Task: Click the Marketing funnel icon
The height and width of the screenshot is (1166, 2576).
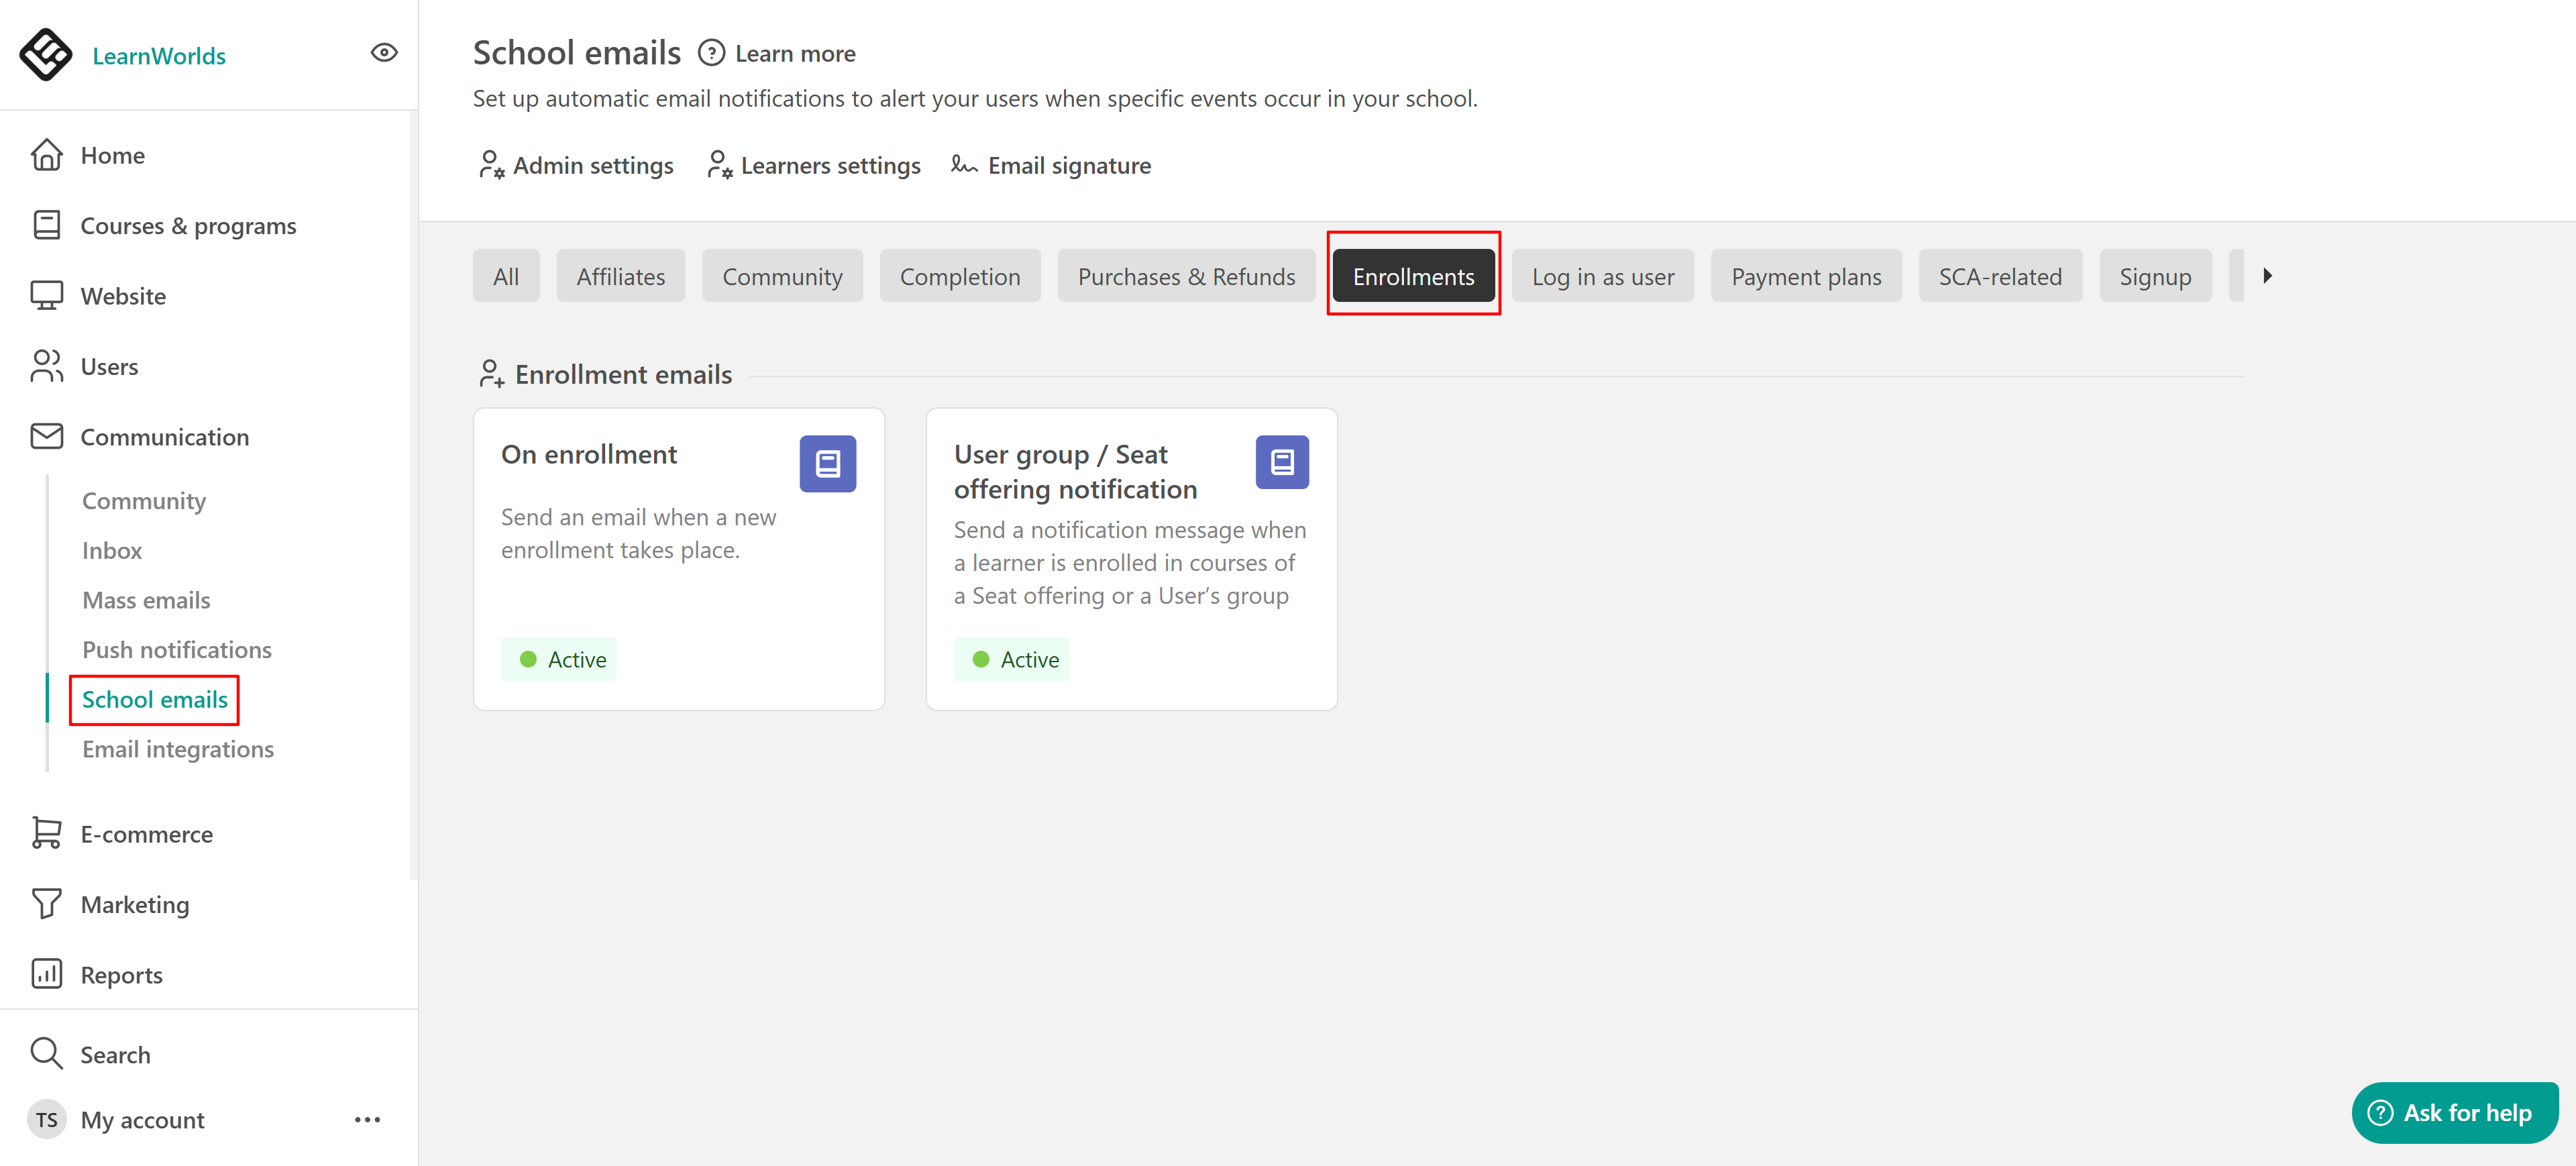Action: [46, 904]
